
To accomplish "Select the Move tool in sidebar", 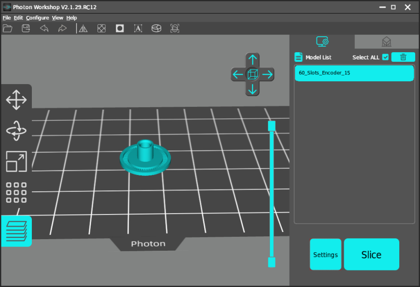I will [x=16, y=100].
